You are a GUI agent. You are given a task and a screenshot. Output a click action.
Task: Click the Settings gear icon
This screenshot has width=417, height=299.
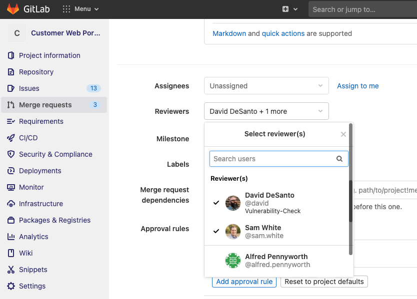pos(11,286)
